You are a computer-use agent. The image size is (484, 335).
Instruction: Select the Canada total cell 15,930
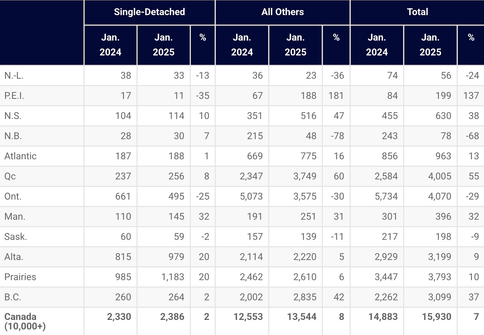tap(436, 317)
